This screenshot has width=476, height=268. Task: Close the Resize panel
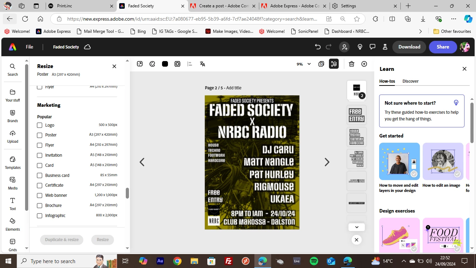point(114,66)
